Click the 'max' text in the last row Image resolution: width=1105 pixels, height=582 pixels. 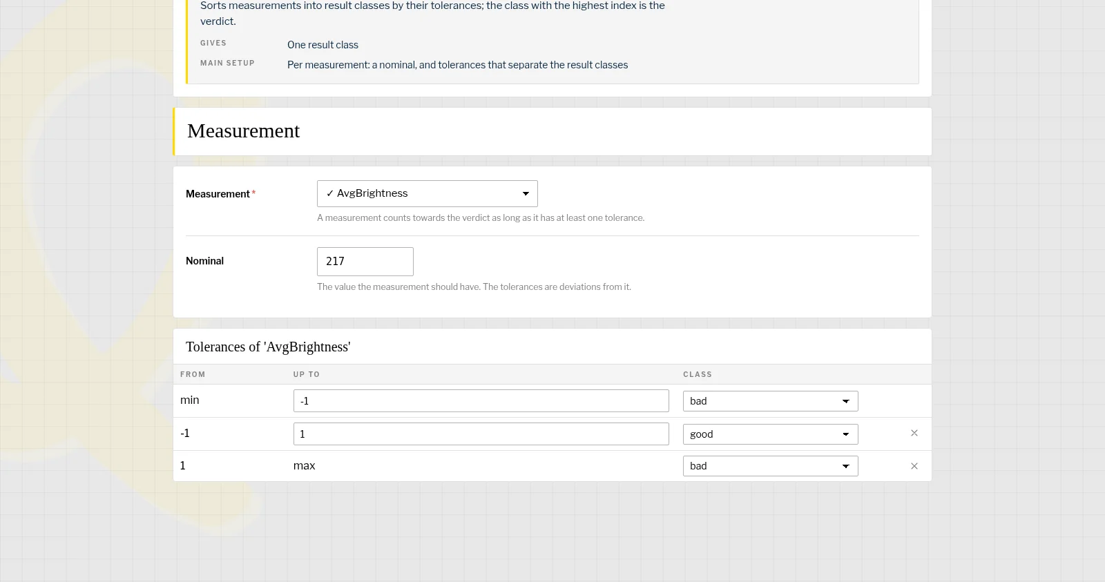click(x=304, y=466)
